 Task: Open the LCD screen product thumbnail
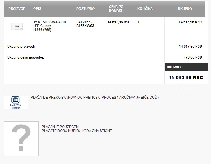(17, 26)
